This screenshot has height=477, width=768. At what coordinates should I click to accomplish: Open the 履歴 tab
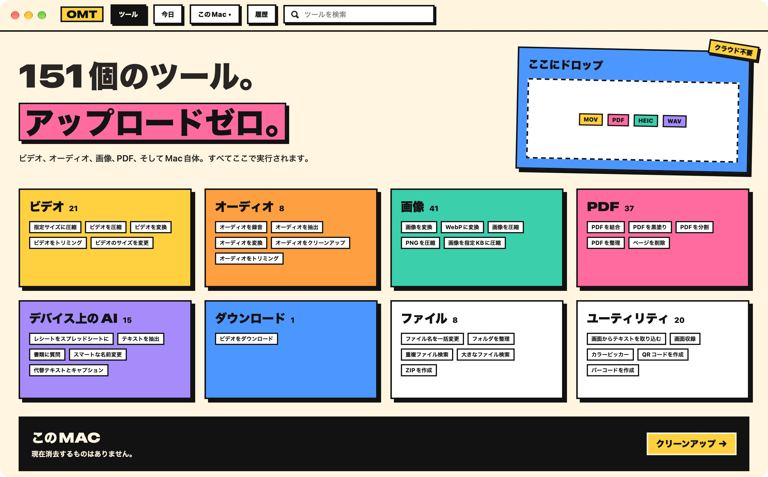(261, 15)
